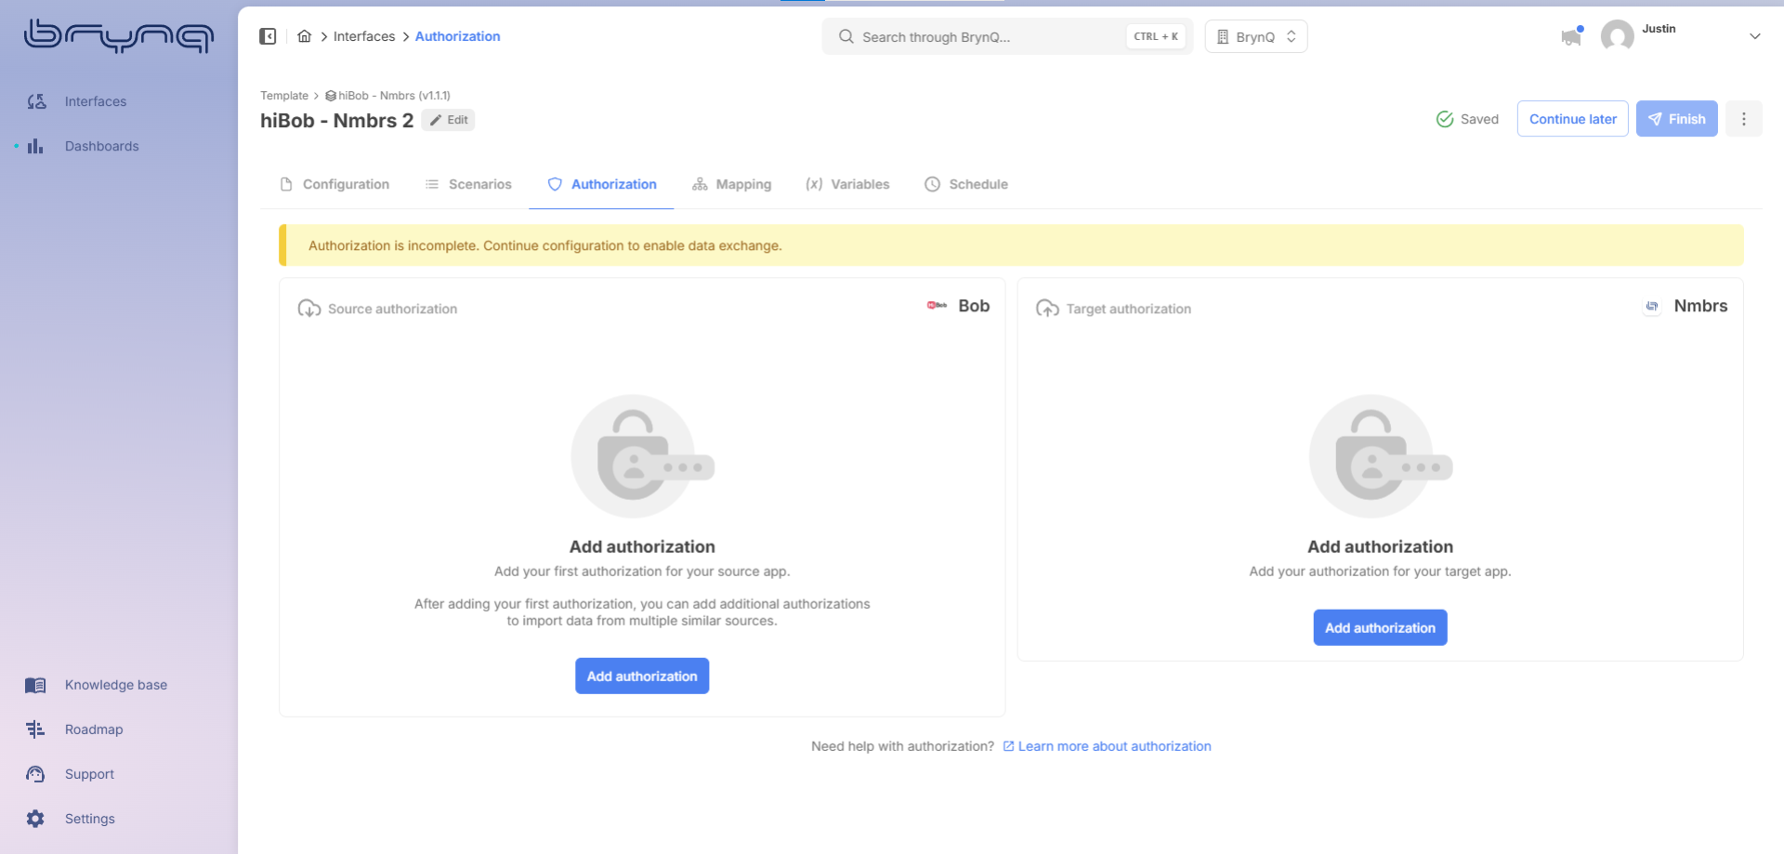1784x854 pixels.
Task: Click the Authorization breadcrumb link
Action: 457,36
